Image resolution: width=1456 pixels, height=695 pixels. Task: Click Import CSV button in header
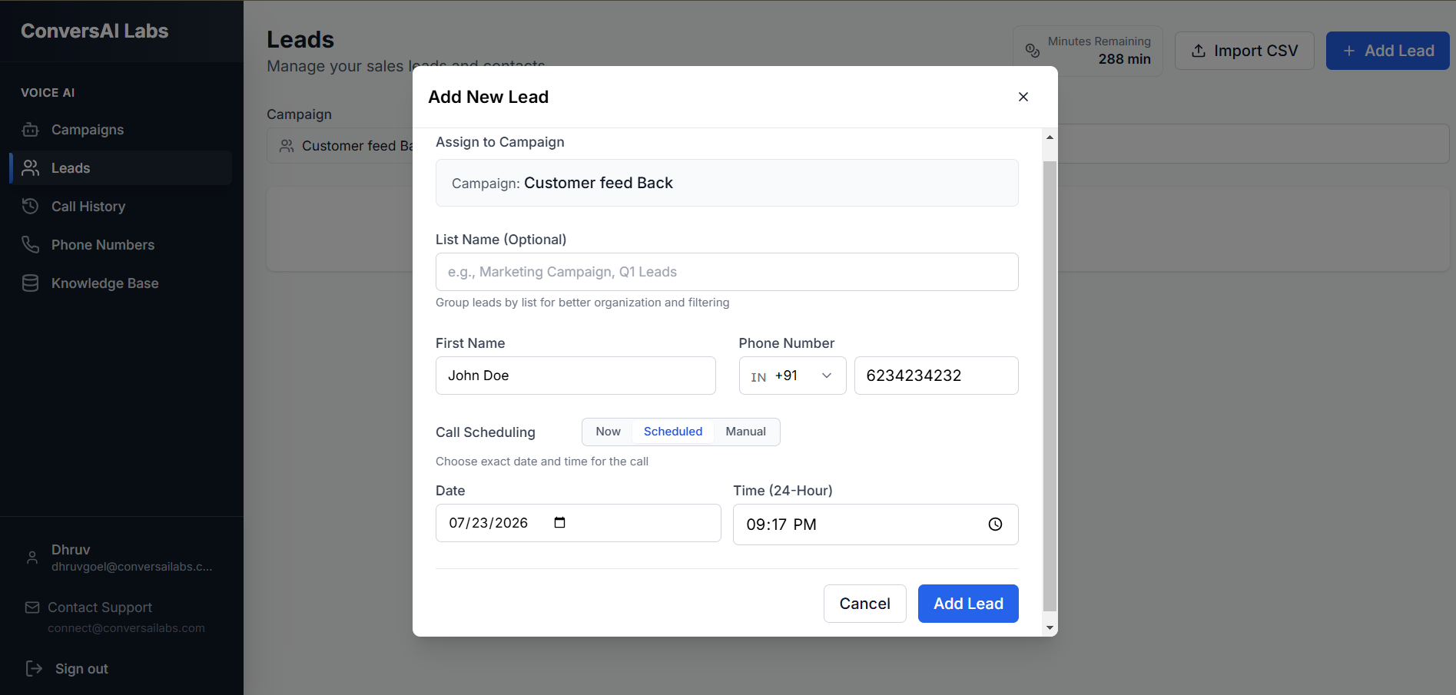(1244, 51)
